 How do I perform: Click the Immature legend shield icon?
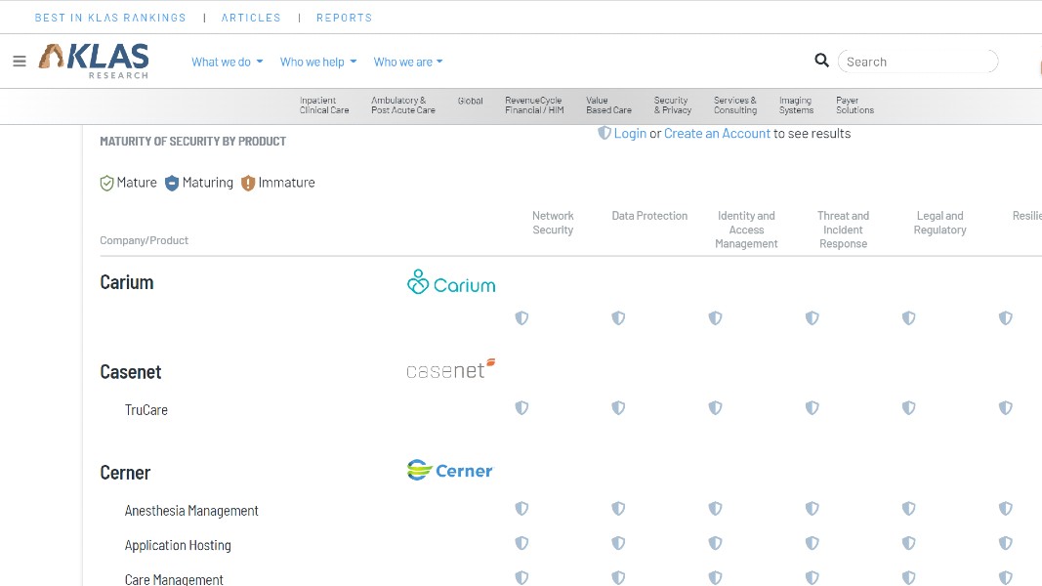click(248, 183)
